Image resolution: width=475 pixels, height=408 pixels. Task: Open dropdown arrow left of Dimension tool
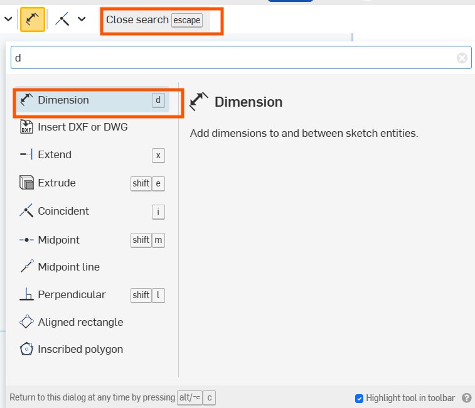(8, 19)
